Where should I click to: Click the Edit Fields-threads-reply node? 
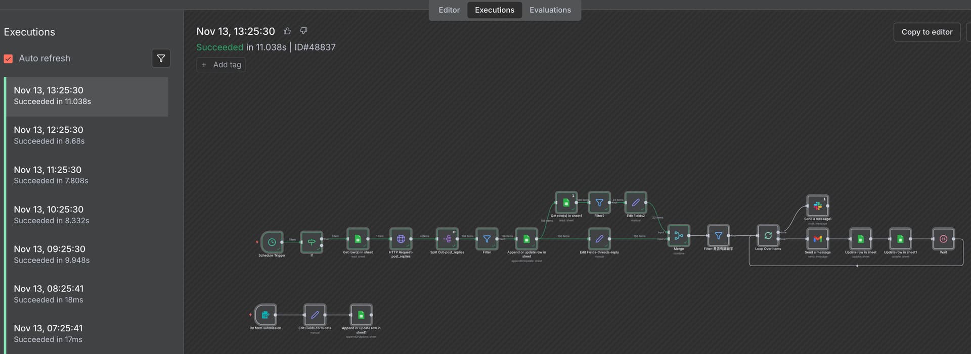(x=599, y=239)
